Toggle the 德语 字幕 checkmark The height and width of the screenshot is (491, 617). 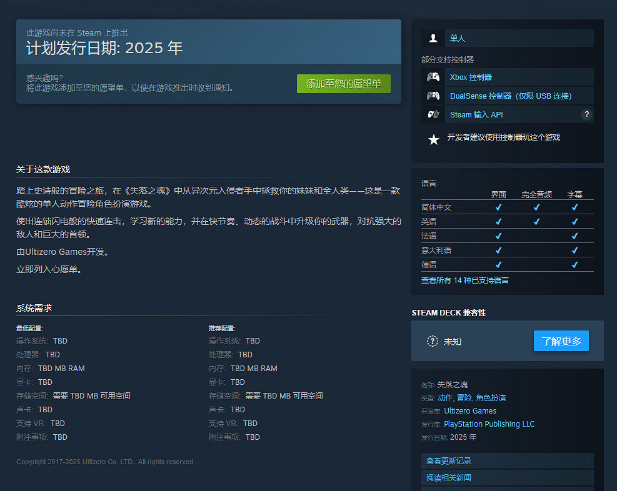574,264
